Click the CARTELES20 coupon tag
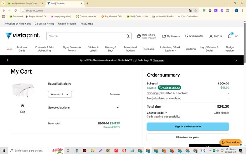 (x=169, y=87)
